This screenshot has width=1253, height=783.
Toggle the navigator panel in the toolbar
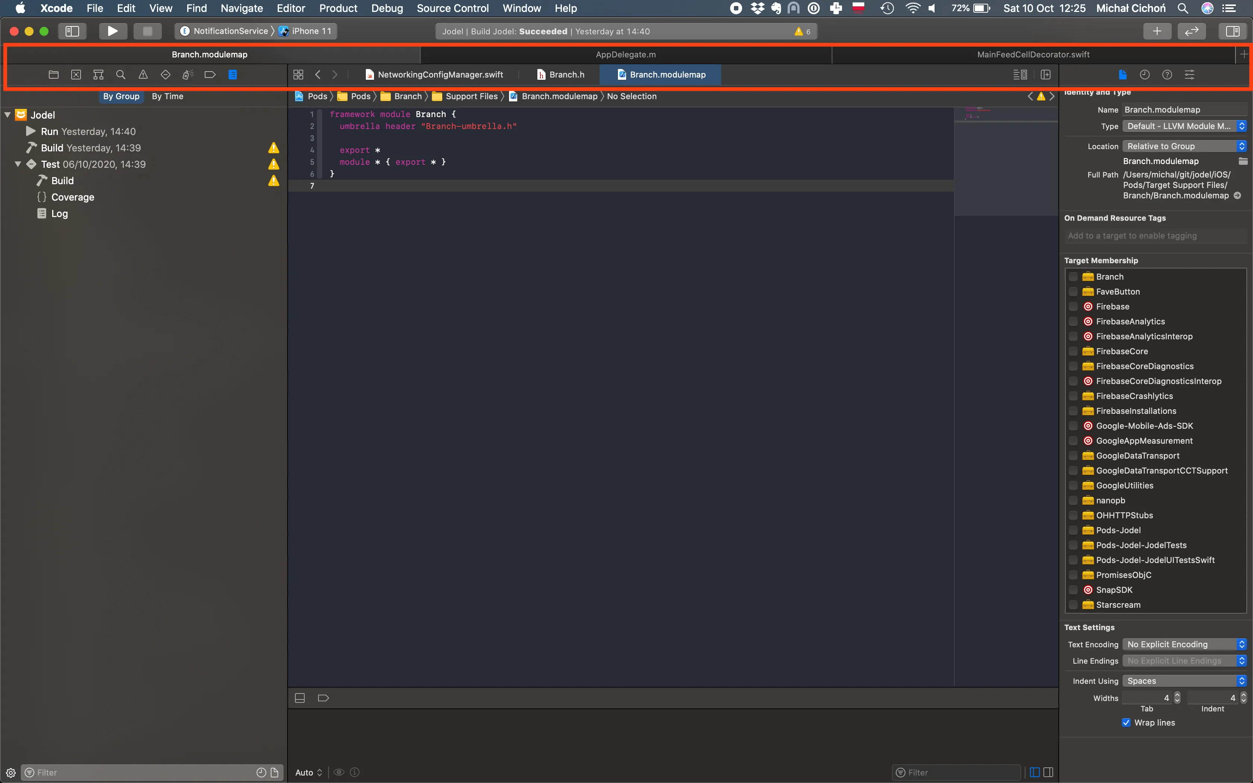(x=72, y=31)
